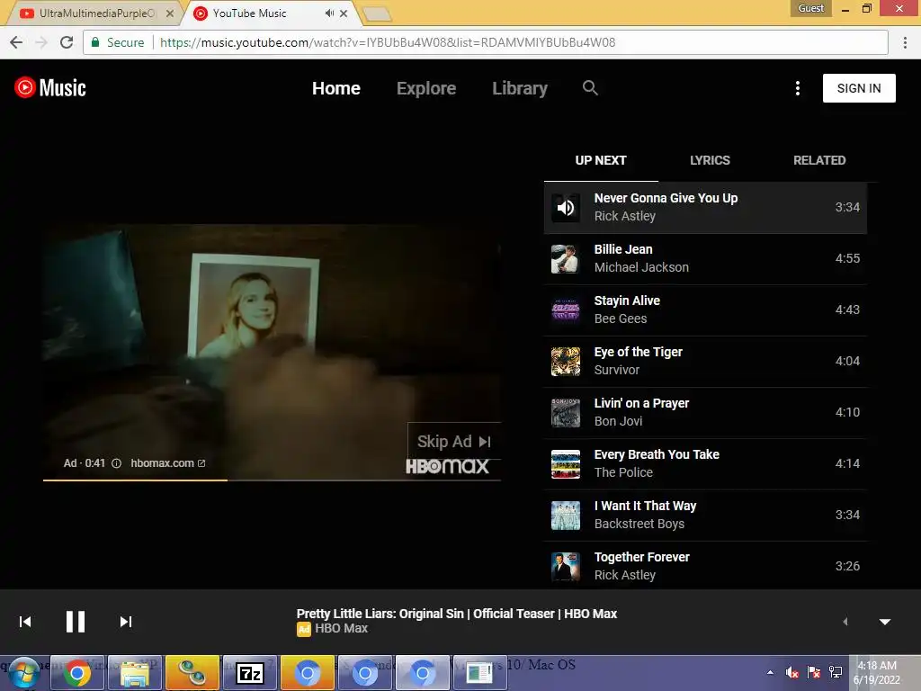921x691 pixels.
Task: Open the search magnifier icon
Action: click(590, 88)
